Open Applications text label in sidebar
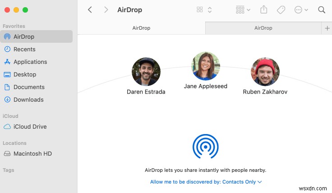The image size is (332, 193). (30, 62)
